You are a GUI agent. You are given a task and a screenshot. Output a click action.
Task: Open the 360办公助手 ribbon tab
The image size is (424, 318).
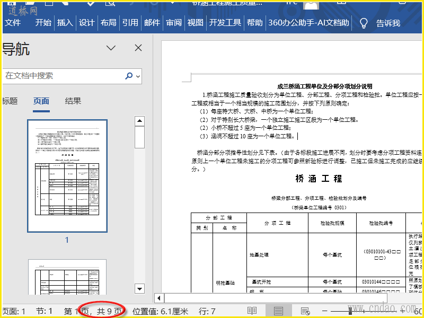[x=309, y=23]
